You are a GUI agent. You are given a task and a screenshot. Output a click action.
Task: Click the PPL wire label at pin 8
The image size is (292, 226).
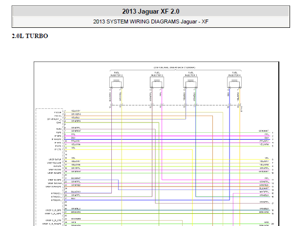click(73, 134)
